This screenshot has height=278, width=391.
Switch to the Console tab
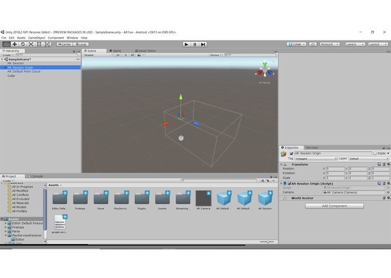coord(35,176)
